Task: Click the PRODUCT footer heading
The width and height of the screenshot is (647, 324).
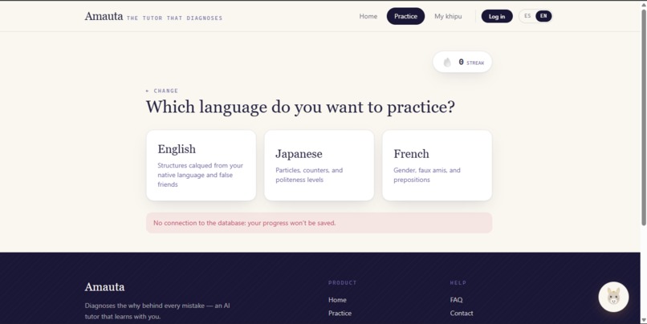Action: (342, 283)
